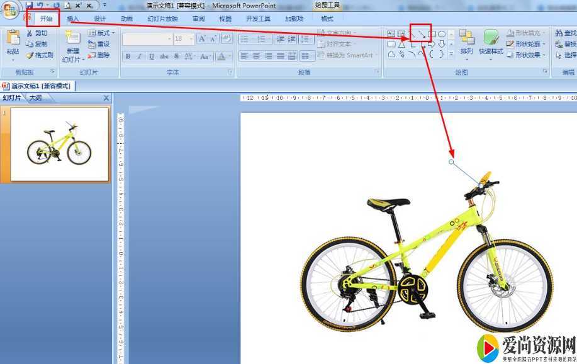Click the New Slide icon
Image resolution: width=577 pixels, height=364 pixels.
pyautogui.click(x=73, y=38)
